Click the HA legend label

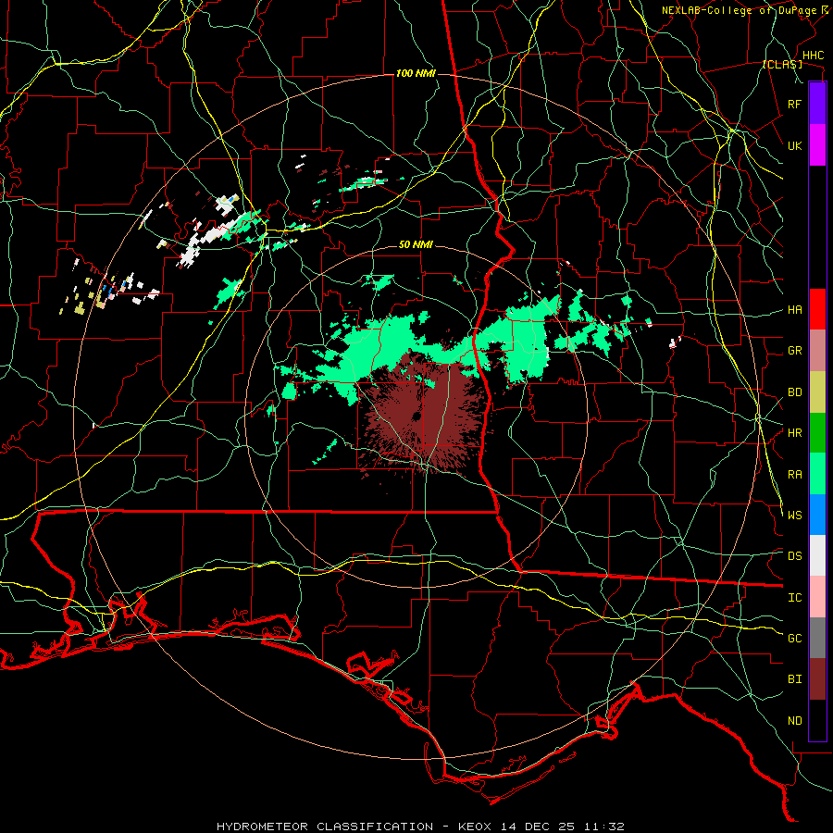click(794, 310)
